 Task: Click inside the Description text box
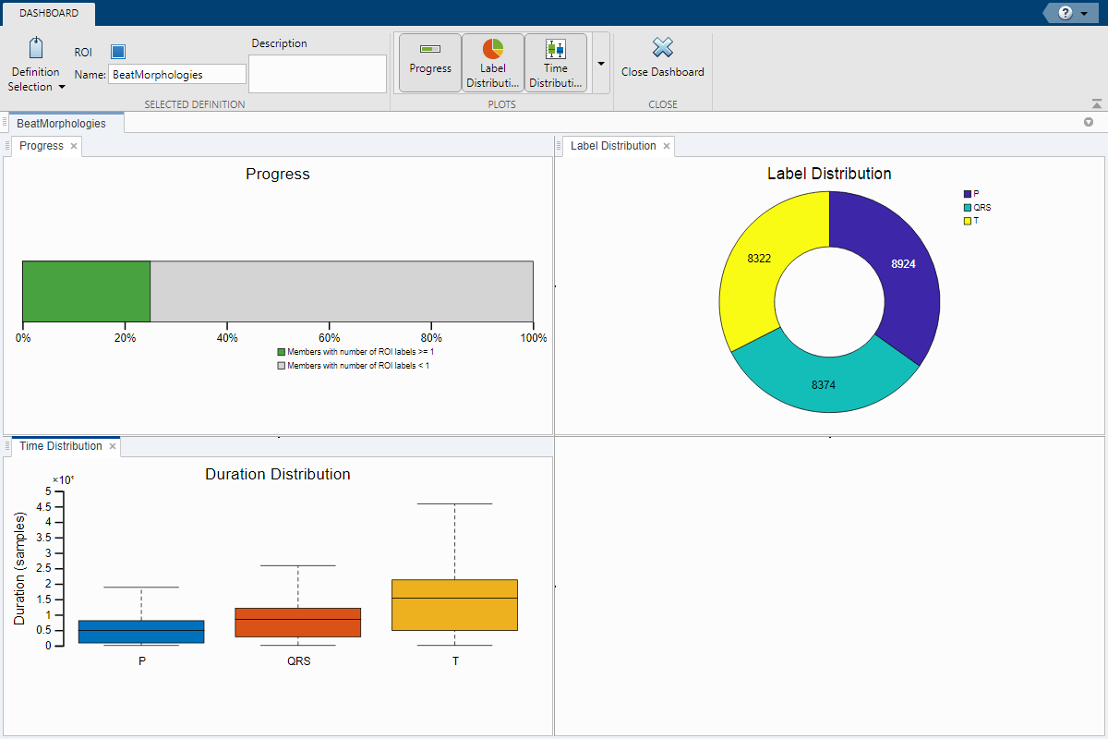(318, 74)
